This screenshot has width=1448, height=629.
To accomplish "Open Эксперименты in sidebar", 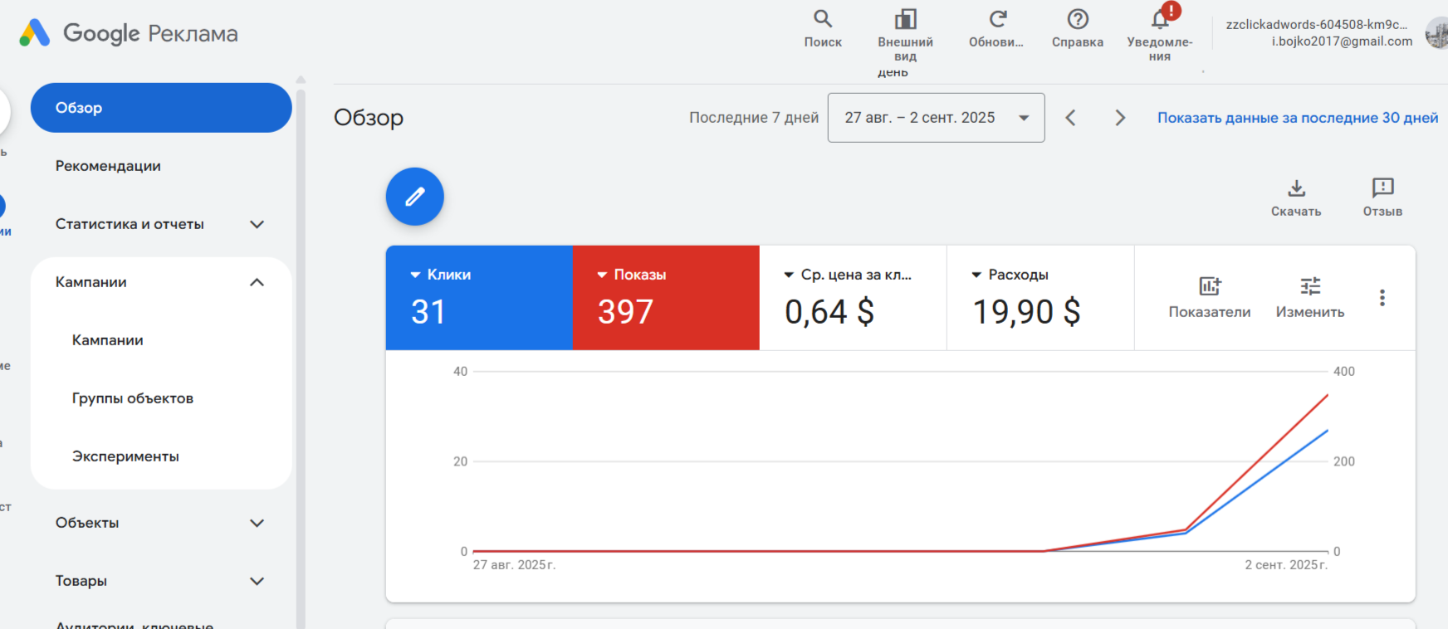I will [x=125, y=456].
